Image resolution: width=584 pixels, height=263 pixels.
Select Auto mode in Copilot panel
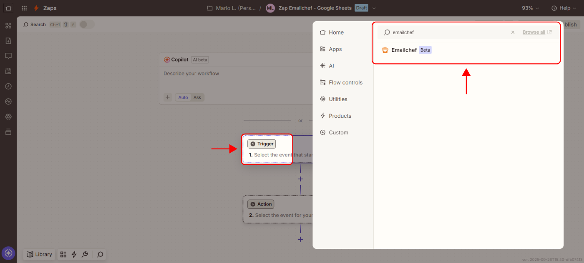click(x=183, y=97)
